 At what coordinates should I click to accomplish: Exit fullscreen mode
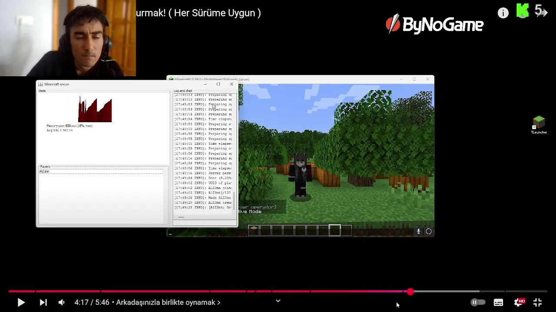538,302
